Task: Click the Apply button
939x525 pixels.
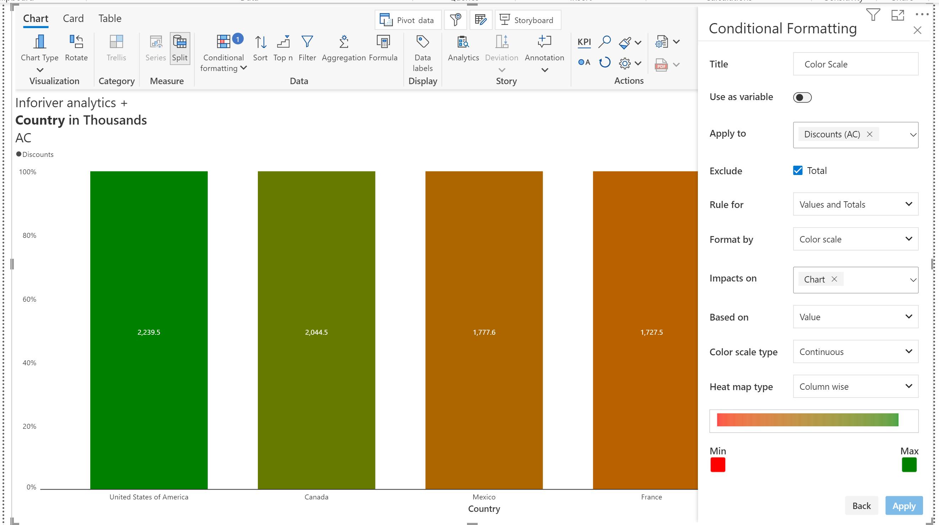Action: click(903, 505)
